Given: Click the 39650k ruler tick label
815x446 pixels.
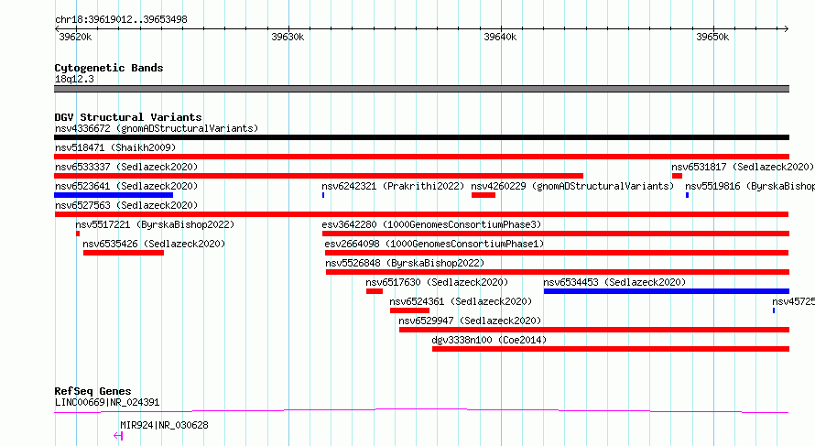Looking at the screenshot, I should point(712,37).
